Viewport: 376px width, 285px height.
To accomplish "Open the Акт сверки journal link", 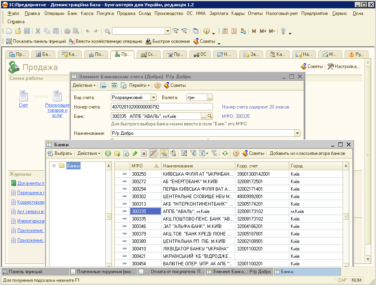I will [x=31, y=211].
